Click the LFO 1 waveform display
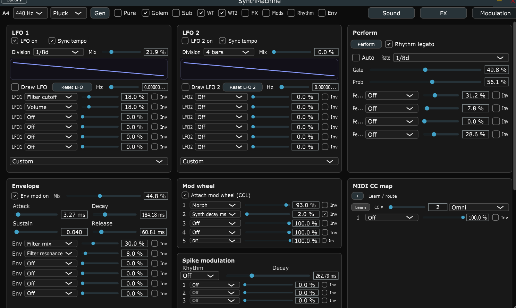This screenshot has width=516, height=308. pos(89,69)
